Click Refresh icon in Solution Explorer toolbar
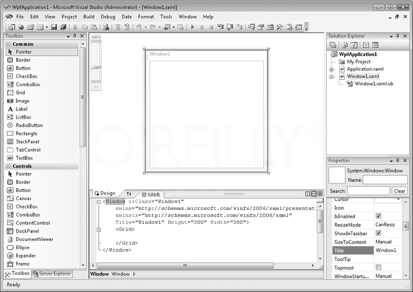The image size is (413, 292). pyautogui.click(x=354, y=45)
